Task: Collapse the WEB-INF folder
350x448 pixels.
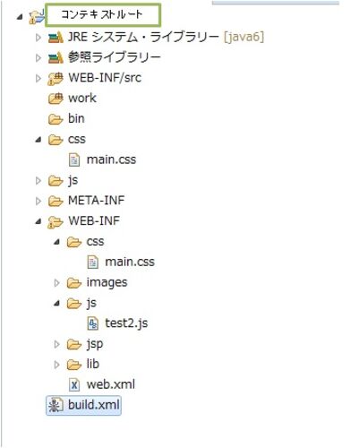Action: pos(38,221)
